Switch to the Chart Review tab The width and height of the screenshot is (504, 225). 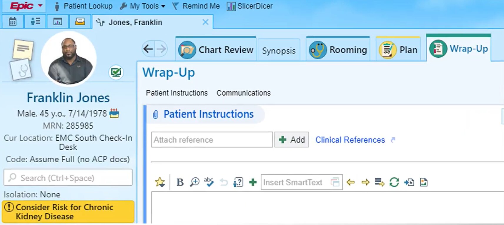pyautogui.click(x=216, y=50)
